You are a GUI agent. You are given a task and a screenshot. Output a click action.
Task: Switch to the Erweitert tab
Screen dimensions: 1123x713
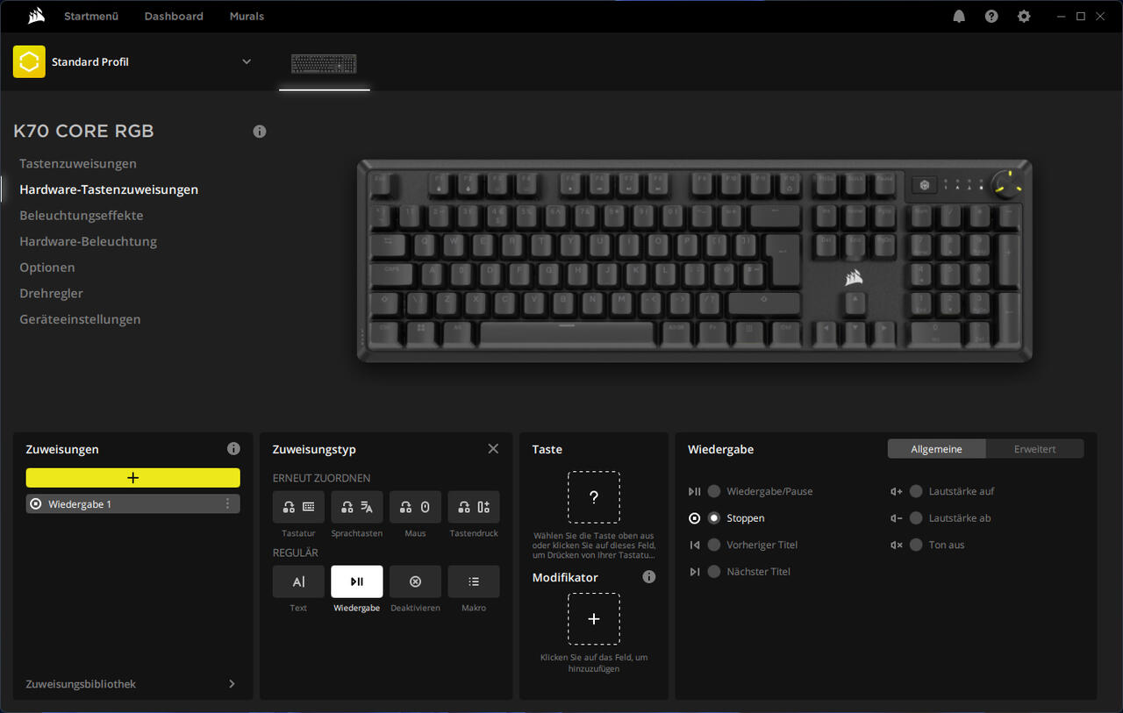click(1034, 449)
